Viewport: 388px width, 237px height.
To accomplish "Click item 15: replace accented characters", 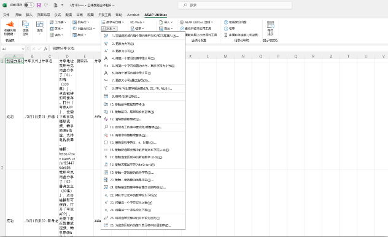I will (143, 142).
